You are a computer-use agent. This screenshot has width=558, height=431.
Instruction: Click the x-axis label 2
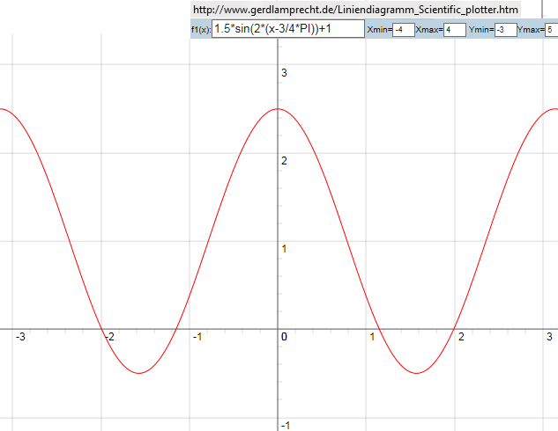point(460,337)
